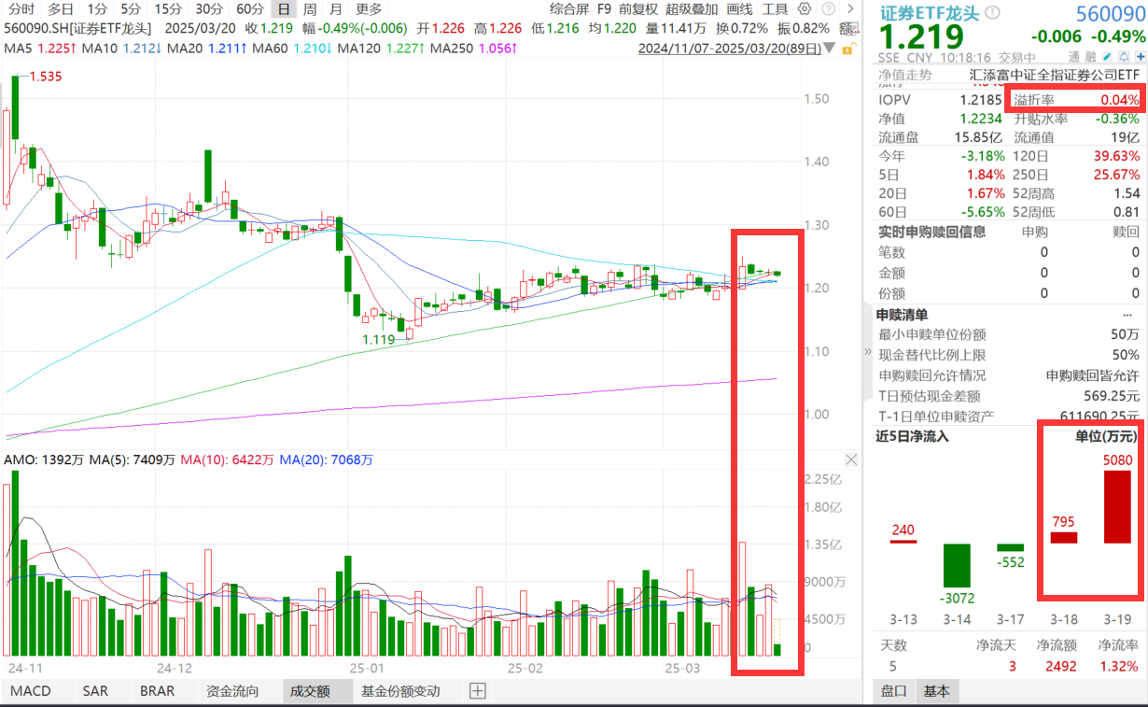Collapse the right panel with the » chevron

(868, 353)
